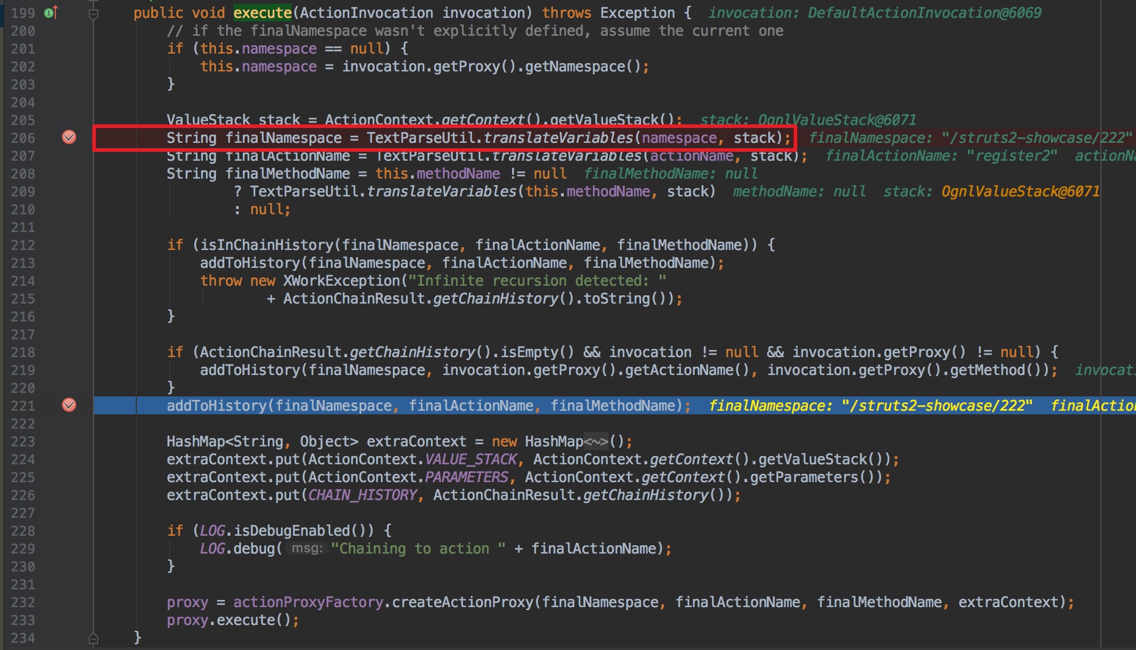Click the translateVariables call on line 206
1136x650 pixels.
(x=558, y=137)
